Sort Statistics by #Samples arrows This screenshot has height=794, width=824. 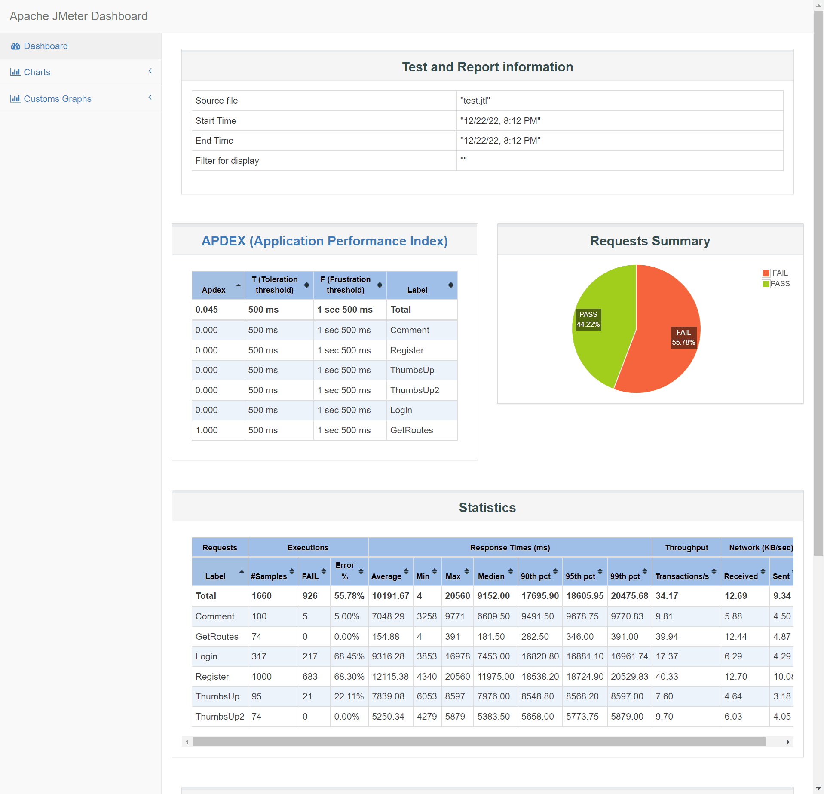tap(292, 571)
